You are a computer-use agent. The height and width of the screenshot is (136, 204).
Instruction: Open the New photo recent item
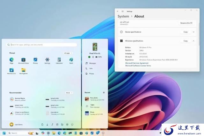click(x=95, y=99)
